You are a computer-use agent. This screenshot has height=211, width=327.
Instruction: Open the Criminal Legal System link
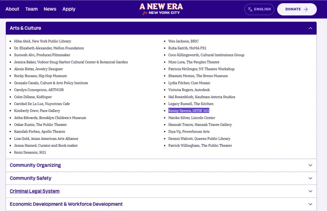pyautogui.click(x=35, y=191)
